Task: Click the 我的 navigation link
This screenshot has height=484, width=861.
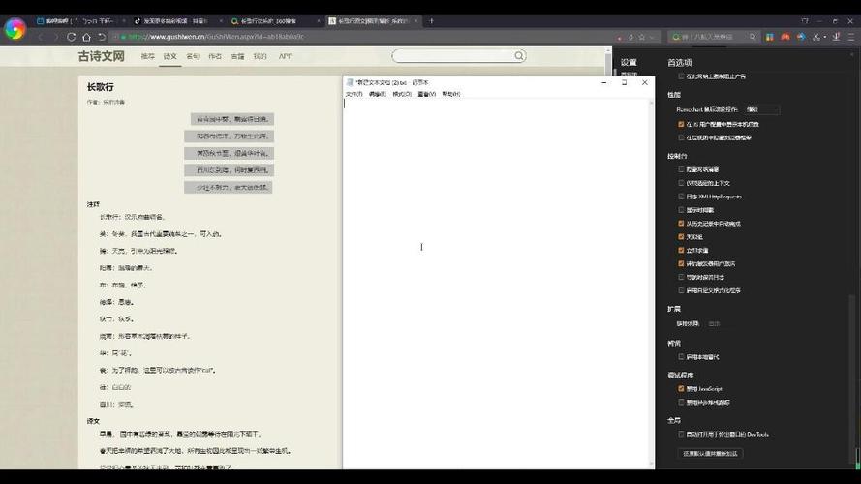Action: (x=261, y=56)
